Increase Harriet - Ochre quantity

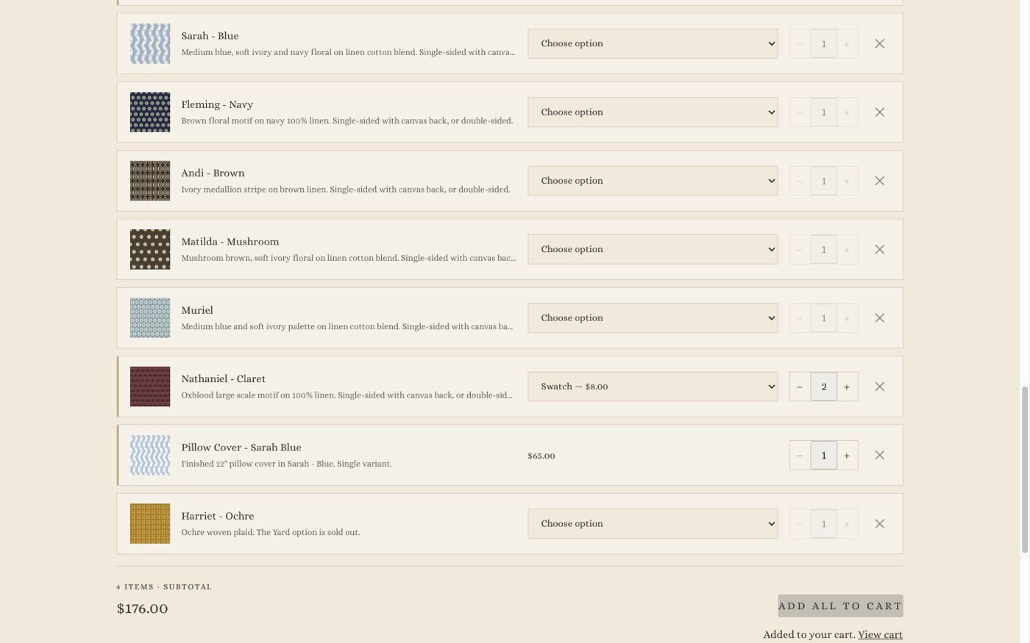(847, 524)
